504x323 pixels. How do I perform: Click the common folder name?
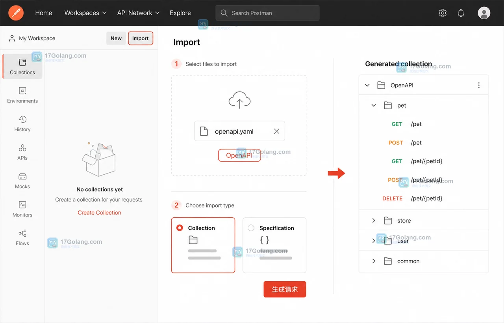408,261
